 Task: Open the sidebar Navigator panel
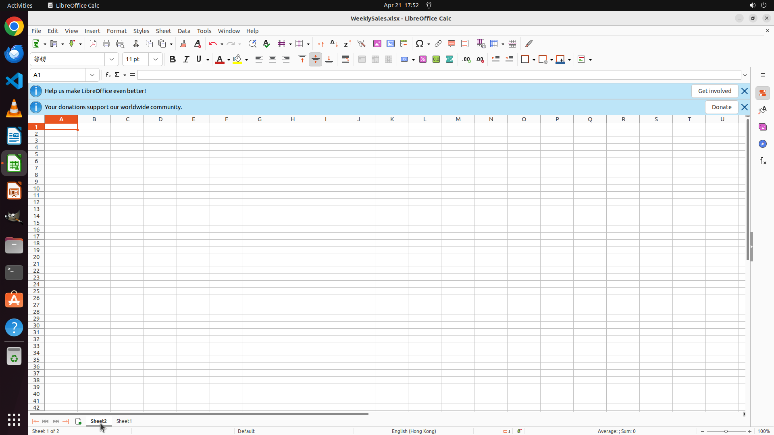click(x=762, y=144)
